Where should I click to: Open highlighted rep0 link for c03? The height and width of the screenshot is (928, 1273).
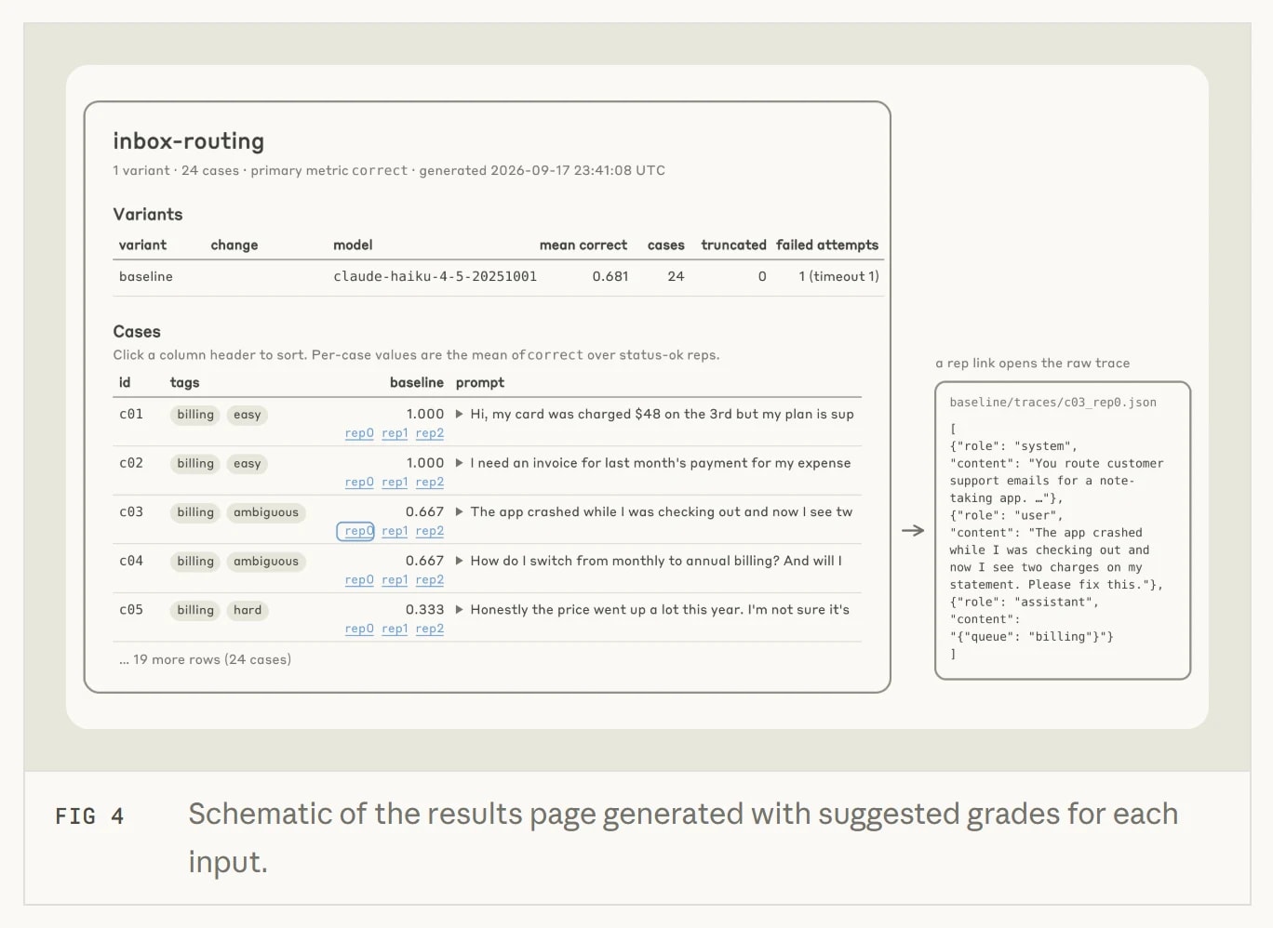355,531
